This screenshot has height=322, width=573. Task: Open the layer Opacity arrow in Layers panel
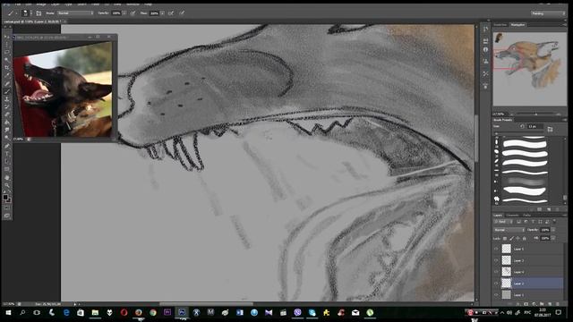tap(553, 230)
